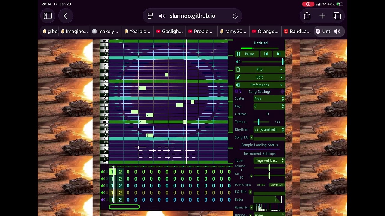Skip to next bar
This screenshot has height=216, width=385.
click(279, 54)
